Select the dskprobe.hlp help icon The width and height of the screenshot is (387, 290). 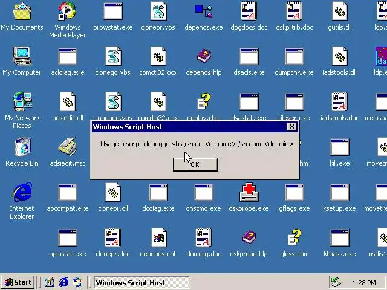coord(249,238)
